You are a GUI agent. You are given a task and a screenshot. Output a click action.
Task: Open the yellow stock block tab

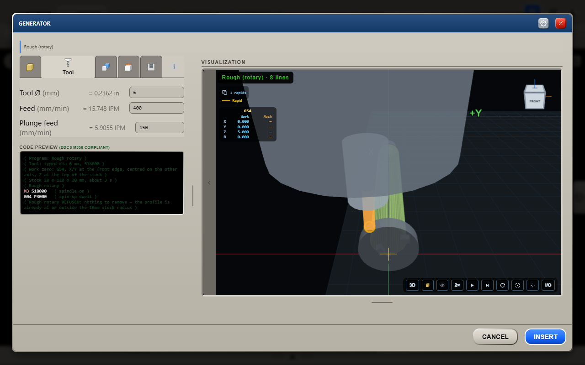pos(30,67)
